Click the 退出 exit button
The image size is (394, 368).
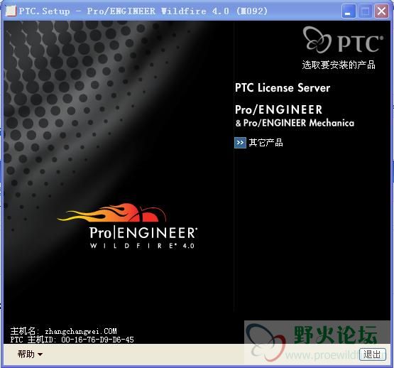372,355
